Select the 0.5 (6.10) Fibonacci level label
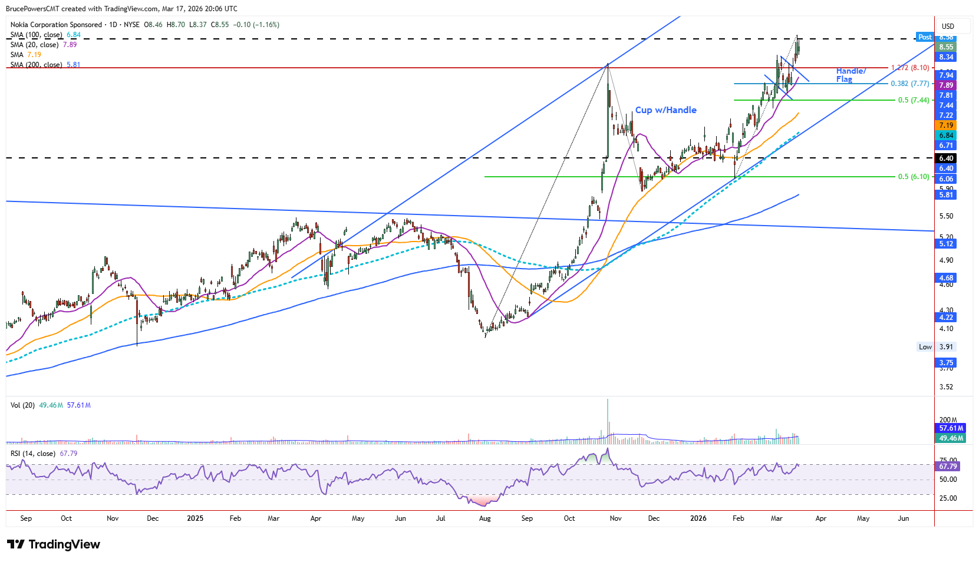 (914, 177)
